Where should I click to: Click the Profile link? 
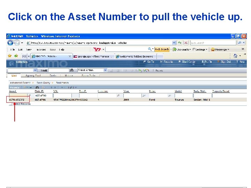(207, 62)
